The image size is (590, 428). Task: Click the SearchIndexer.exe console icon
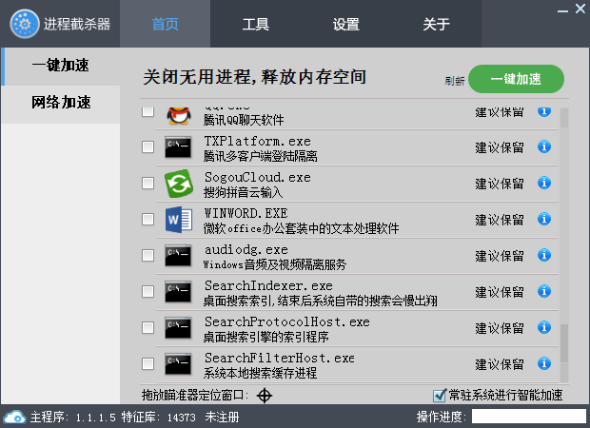178,291
